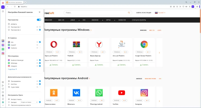The image size is (201, 108).
Task: Open Instagram from the left sidebar
Action: 3,53
